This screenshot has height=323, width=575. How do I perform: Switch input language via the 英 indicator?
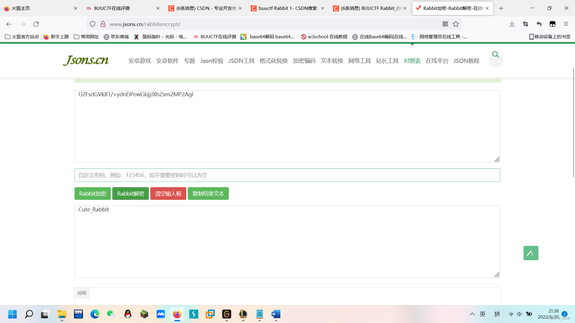pyautogui.click(x=482, y=314)
